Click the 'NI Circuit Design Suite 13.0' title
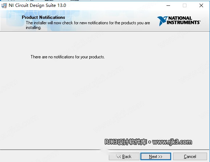The image size is (210, 162). 37,5
